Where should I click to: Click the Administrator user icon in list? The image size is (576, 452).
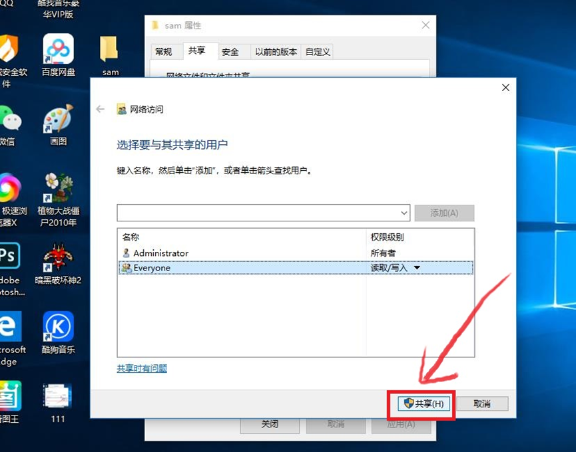(126, 253)
